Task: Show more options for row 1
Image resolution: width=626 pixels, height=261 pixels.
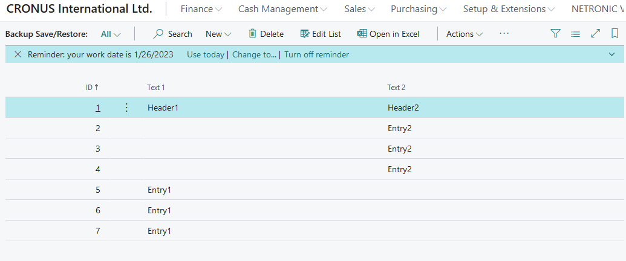Action: coord(126,108)
